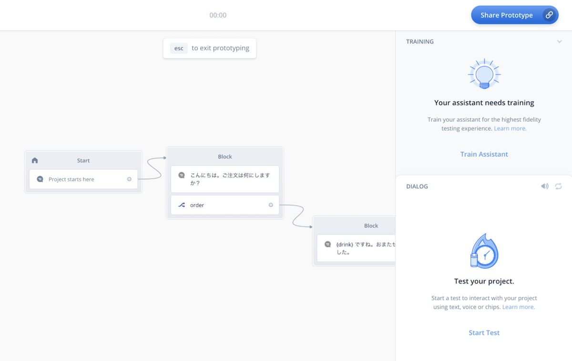The image size is (572, 361).
Task: Click the choice icon next to order
Action: coord(182,205)
